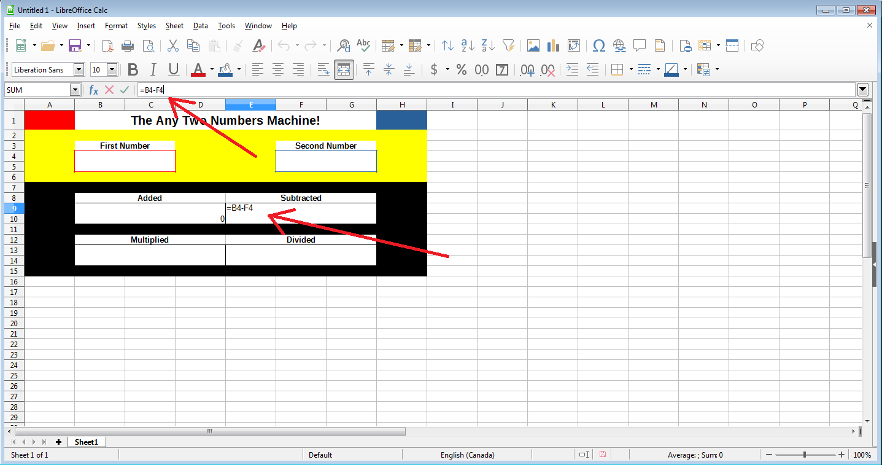Cancel formula entry with the red X
The image size is (882, 465).
pos(109,90)
